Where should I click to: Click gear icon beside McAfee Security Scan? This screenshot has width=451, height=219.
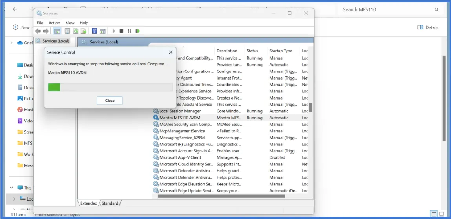click(156, 124)
